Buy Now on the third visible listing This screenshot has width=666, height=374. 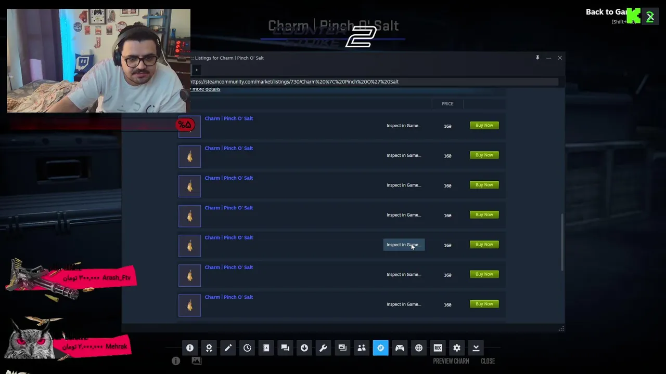pos(484,185)
